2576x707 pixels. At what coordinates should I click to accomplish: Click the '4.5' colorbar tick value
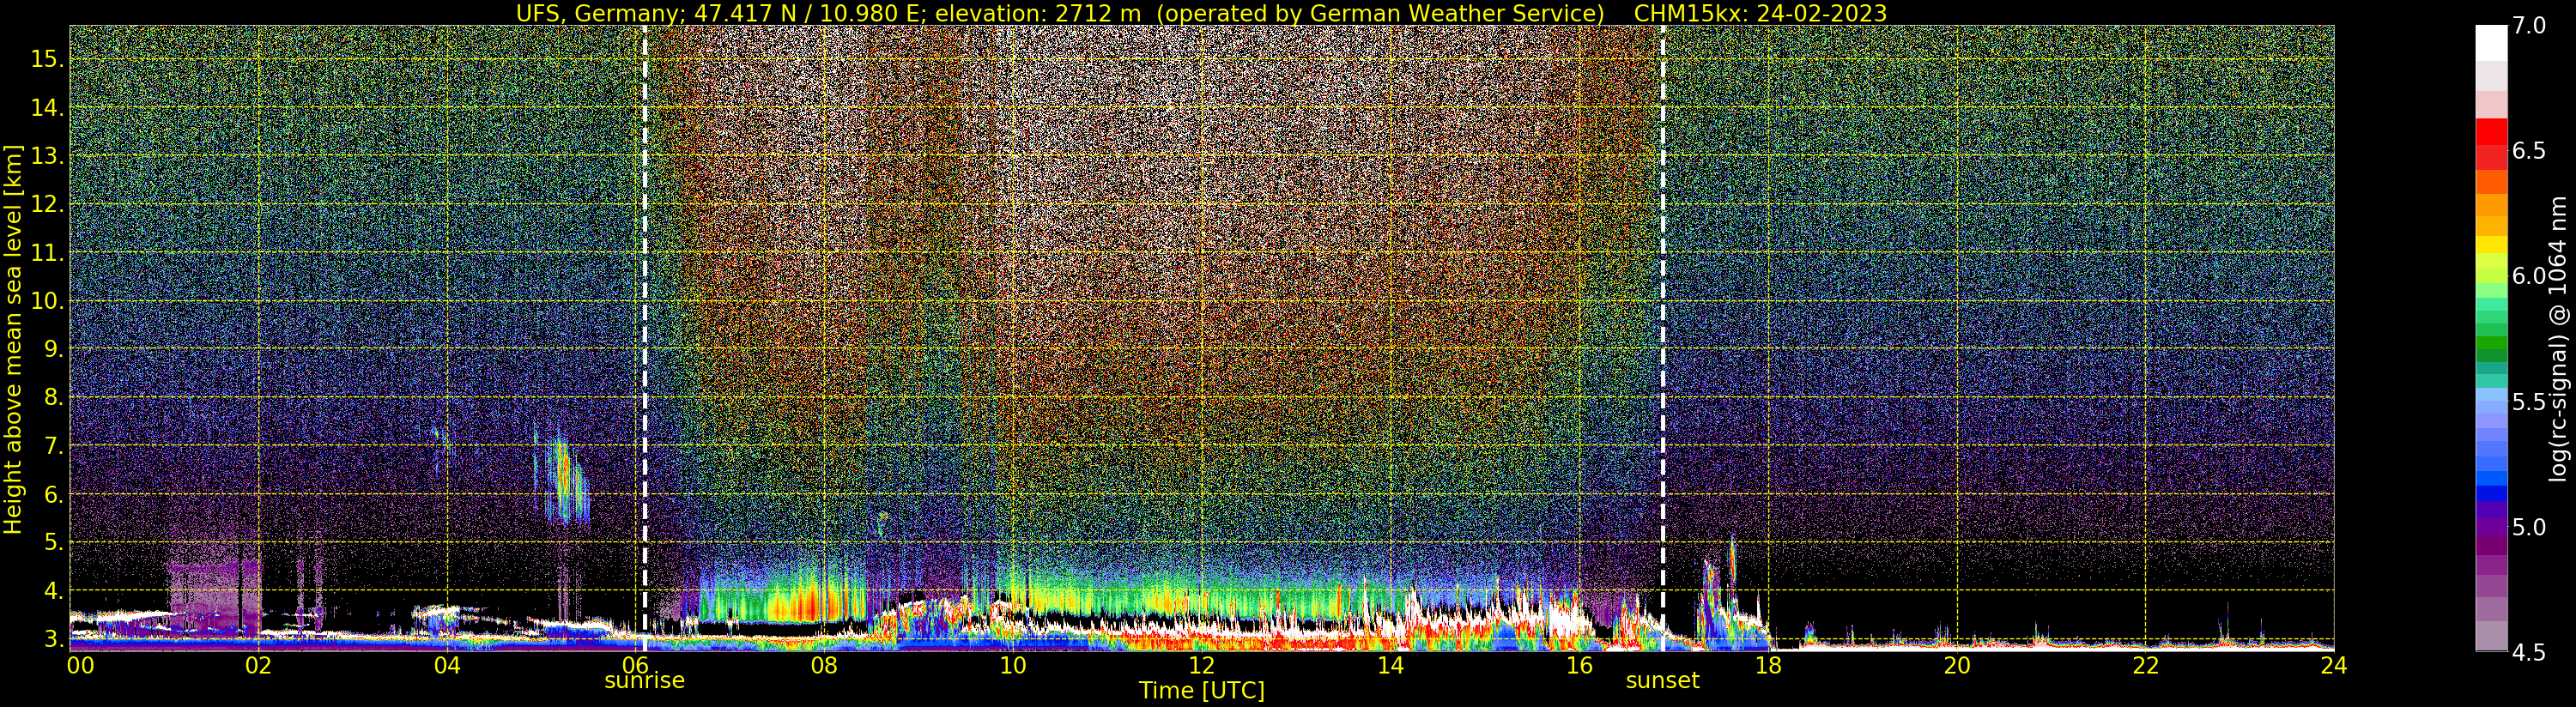click(x=2529, y=653)
